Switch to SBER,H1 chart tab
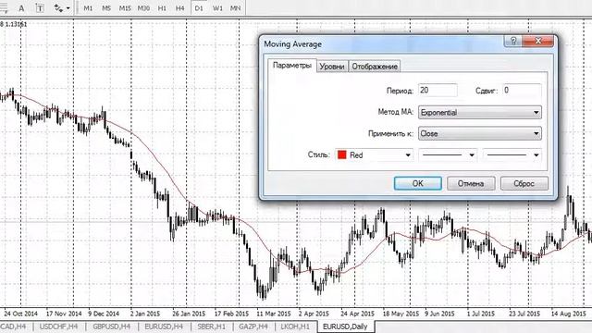Viewport: 592px width, 333px height. click(212, 327)
